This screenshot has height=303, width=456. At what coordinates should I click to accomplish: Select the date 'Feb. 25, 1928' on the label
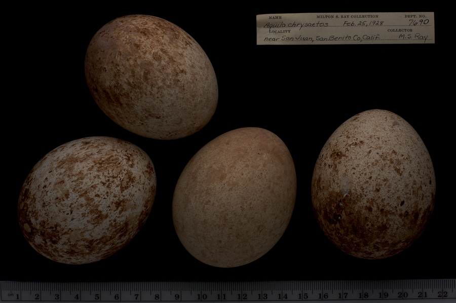(363, 23)
